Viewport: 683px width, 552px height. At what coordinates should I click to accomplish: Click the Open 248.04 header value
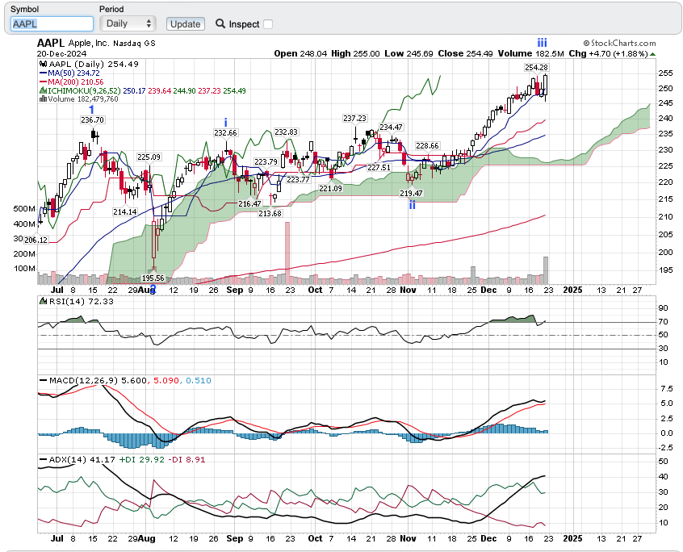(300, 53)
